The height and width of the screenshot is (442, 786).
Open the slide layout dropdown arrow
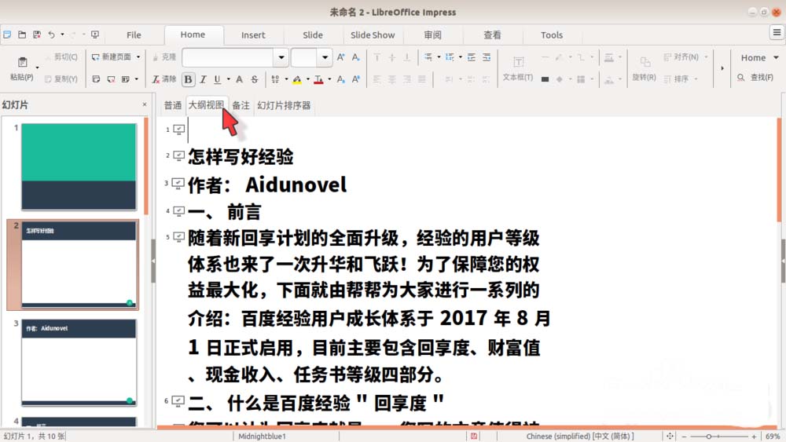coord(136,79)
